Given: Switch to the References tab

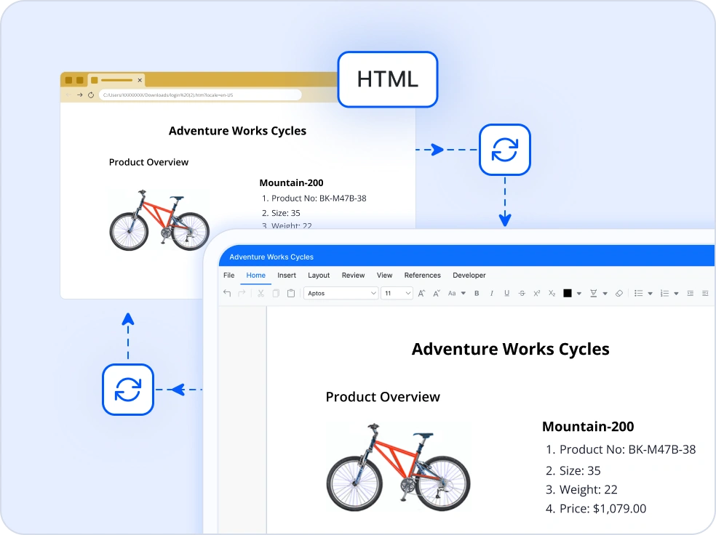Looking at the screenshot, I should coord(422,275).
